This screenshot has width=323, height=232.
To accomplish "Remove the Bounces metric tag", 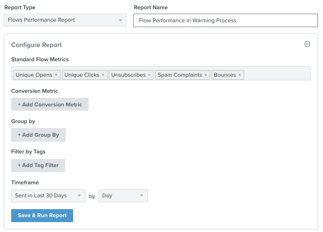I will click(240, 75).
